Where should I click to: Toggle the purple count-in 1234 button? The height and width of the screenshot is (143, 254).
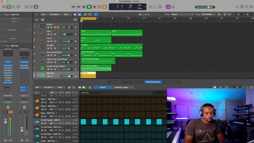[168, 7]
